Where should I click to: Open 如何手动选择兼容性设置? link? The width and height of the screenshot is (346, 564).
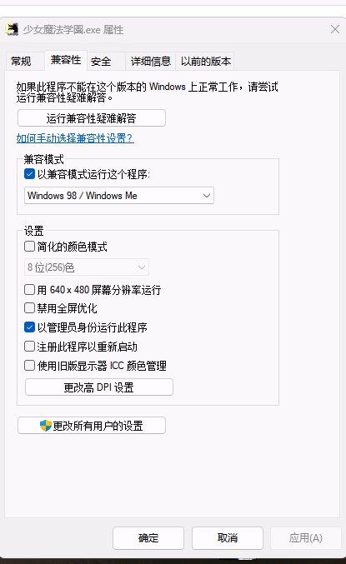(x=75, y=138)
